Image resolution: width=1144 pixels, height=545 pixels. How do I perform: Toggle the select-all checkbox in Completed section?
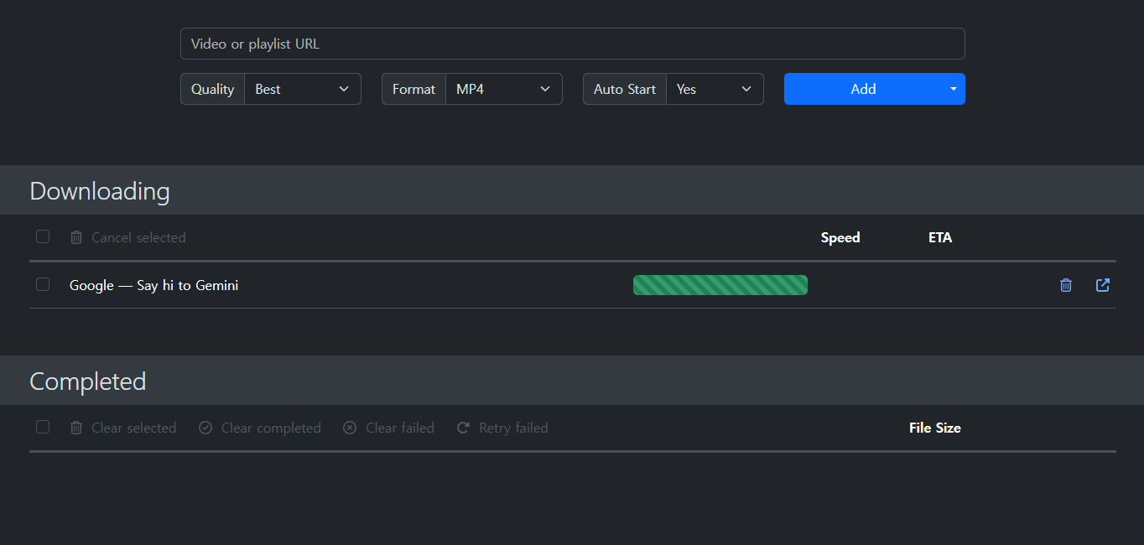pyautogui.click(x=43, y=427)
